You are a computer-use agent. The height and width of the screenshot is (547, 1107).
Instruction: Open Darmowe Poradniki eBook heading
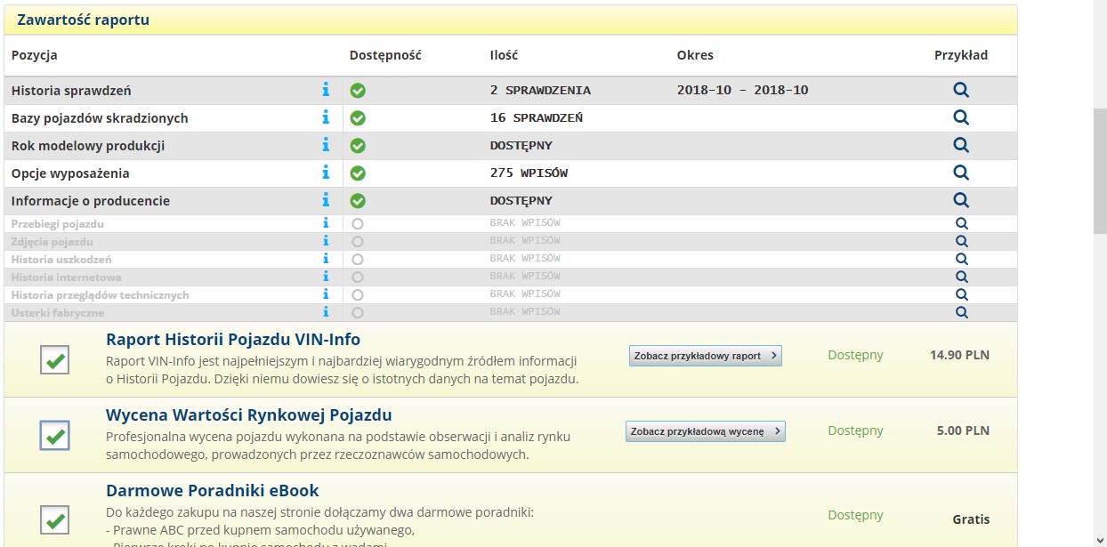tap(213, 491)
